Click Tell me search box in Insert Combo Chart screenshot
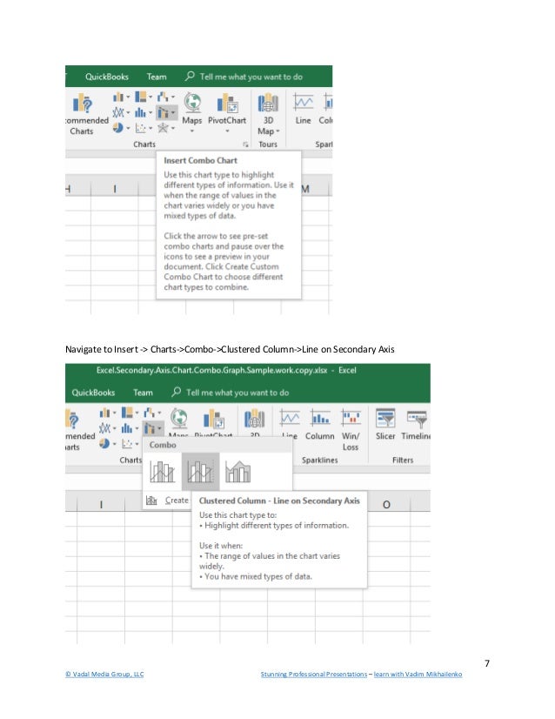 click(244, 77)
